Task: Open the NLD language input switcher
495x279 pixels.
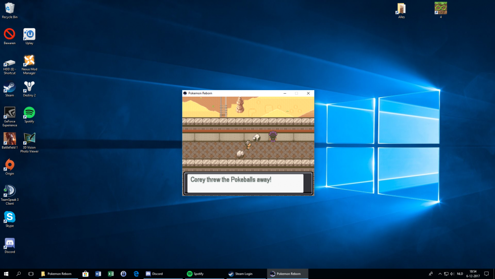Action: 460,274
